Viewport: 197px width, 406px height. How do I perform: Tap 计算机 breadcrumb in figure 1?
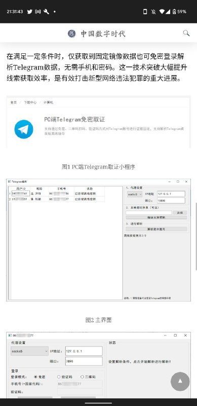click(x=48, y=103)
